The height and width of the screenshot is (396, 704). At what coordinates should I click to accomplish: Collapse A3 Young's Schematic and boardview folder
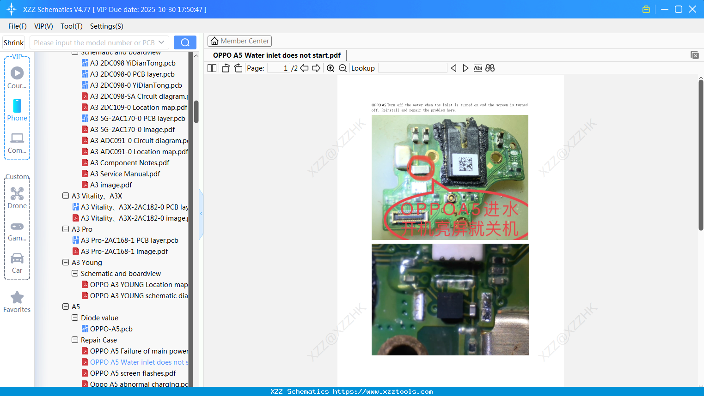75,273
